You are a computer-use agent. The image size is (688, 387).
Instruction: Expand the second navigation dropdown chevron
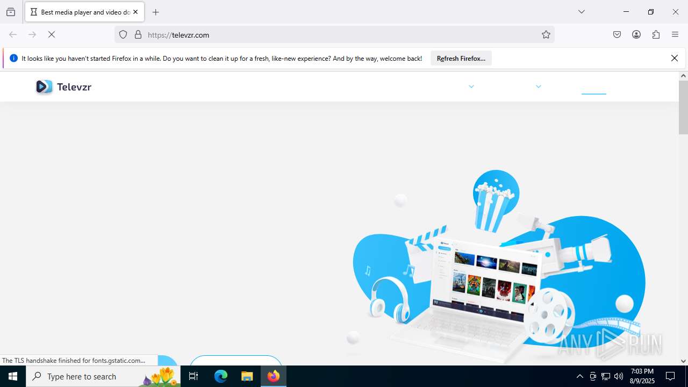(x=539, y=87)
